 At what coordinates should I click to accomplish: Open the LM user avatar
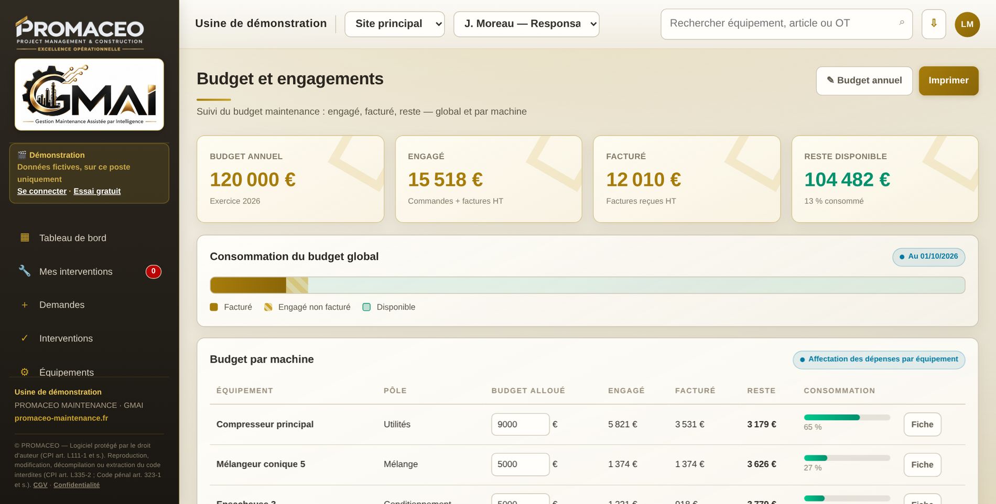[967, 24]
